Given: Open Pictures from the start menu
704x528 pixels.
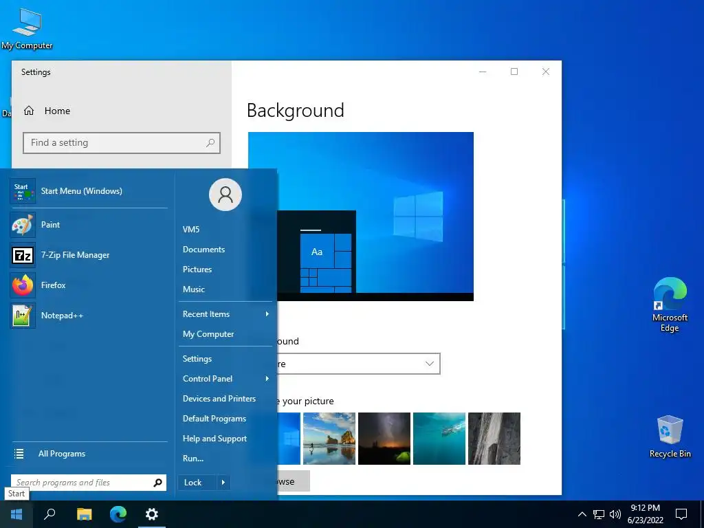Looking at the screenshot, I should click(x=197, y=269).
